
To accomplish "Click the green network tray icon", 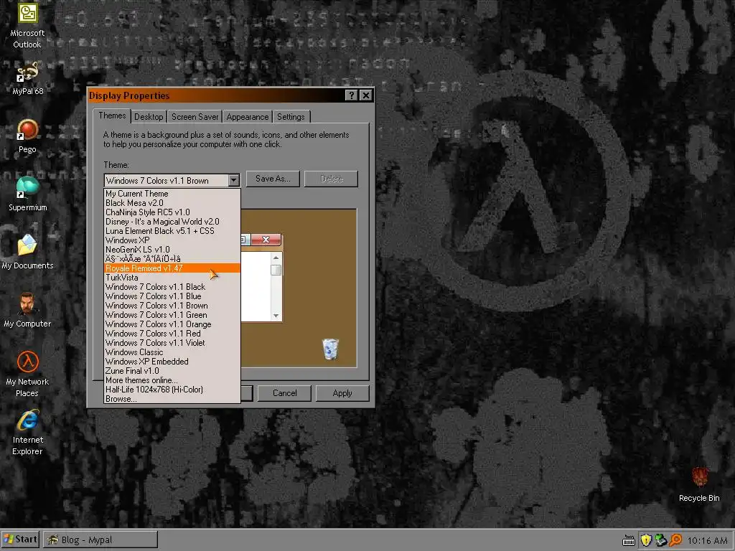I will (661, 540).
